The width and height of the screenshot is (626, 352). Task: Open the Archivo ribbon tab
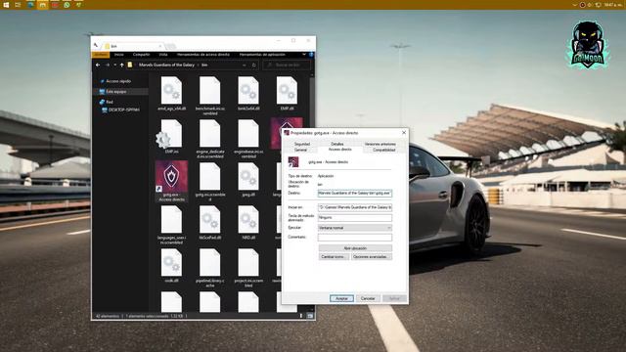(x=101, y=55)
